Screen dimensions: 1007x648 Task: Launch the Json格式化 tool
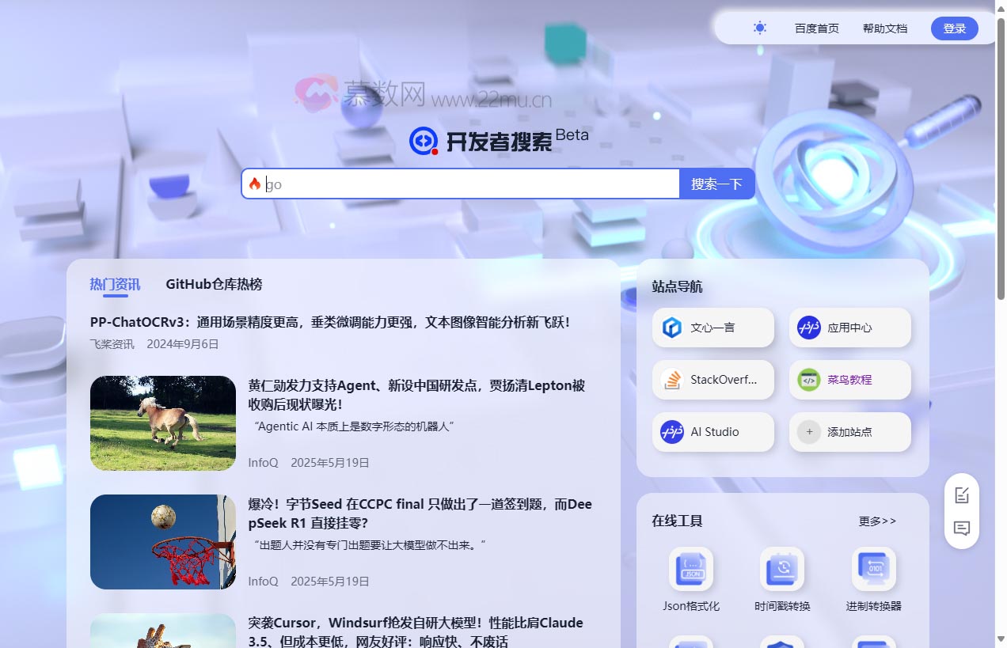click(x=691, y=569)
